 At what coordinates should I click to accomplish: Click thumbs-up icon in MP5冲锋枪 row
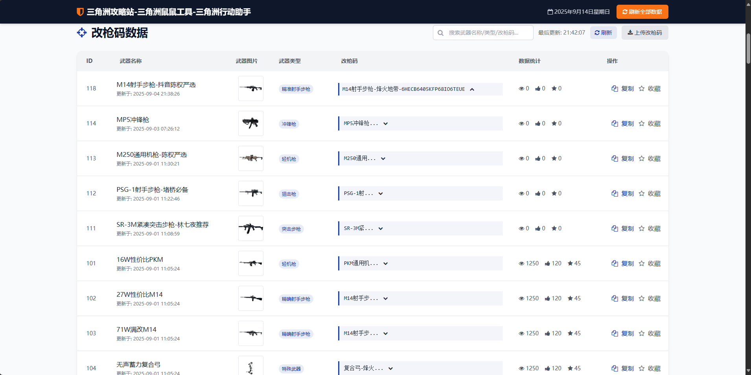537,123
